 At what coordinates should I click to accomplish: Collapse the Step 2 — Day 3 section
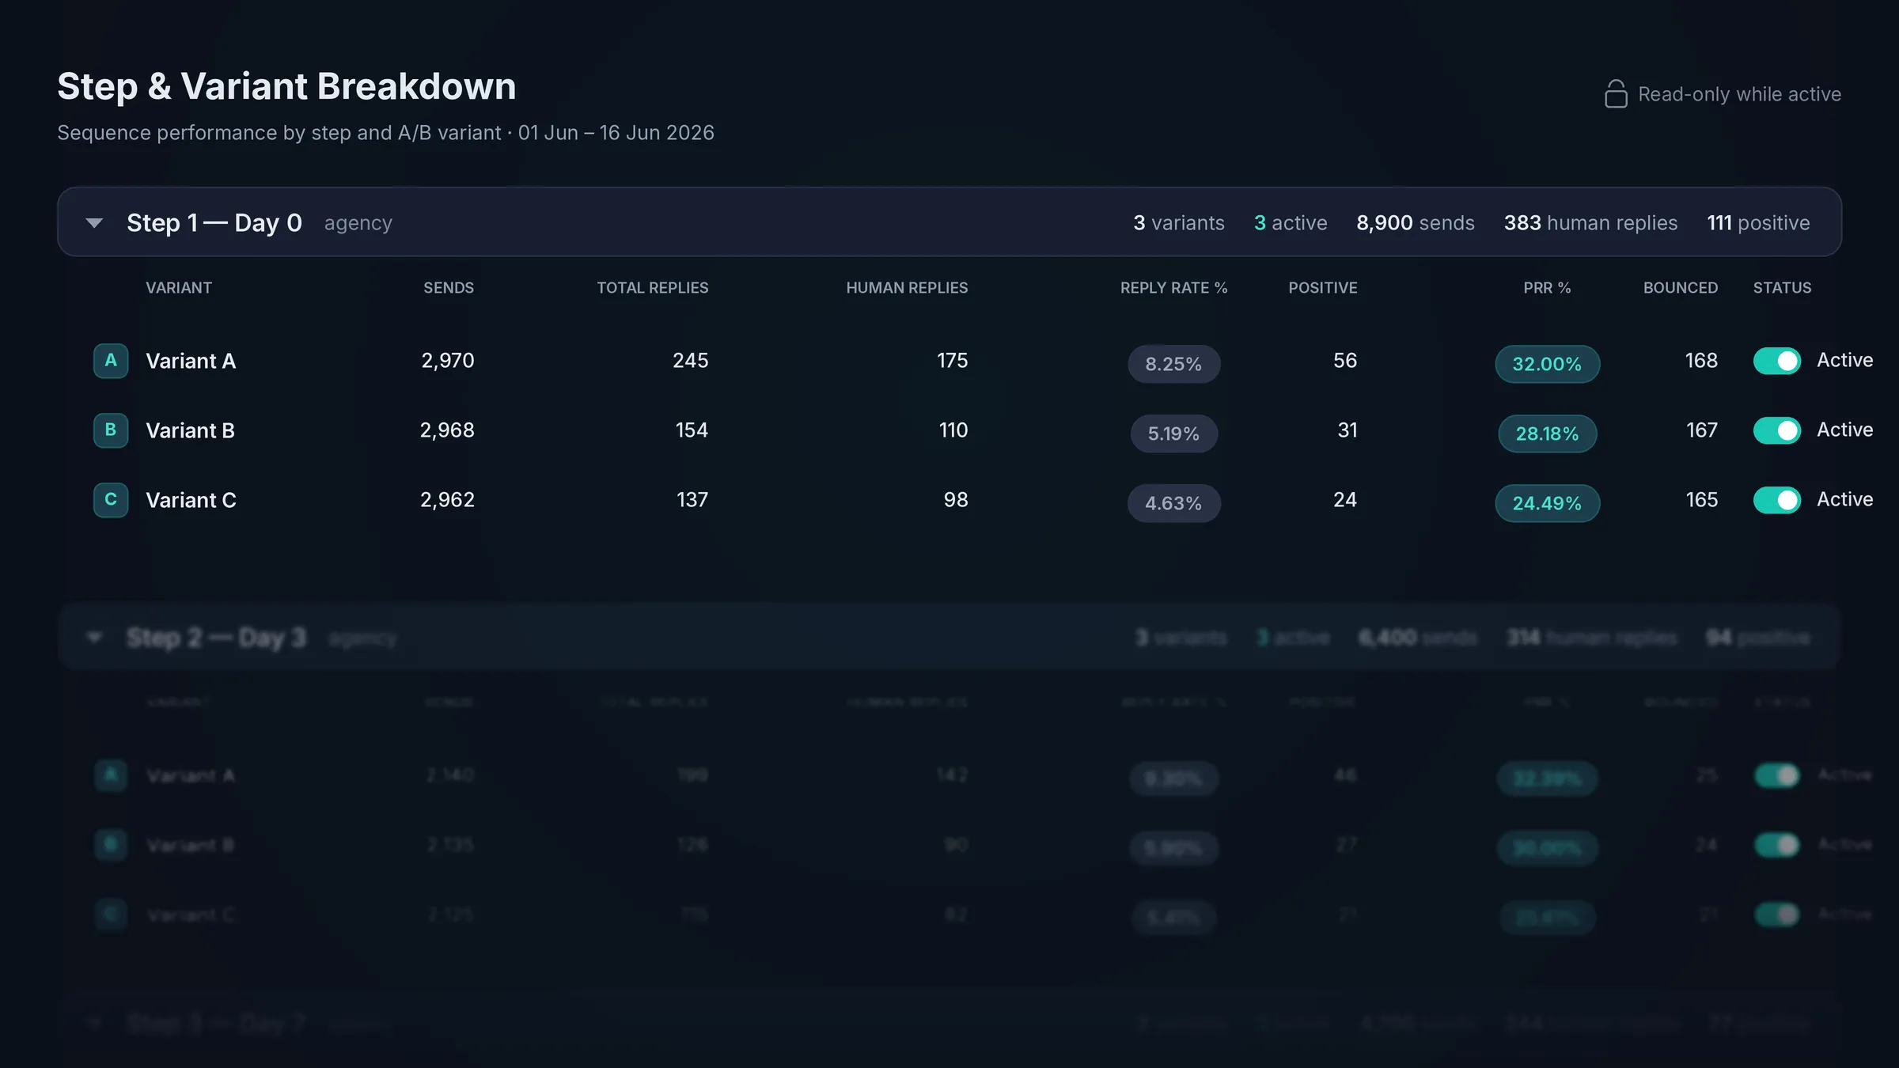[x=94, y=638]
